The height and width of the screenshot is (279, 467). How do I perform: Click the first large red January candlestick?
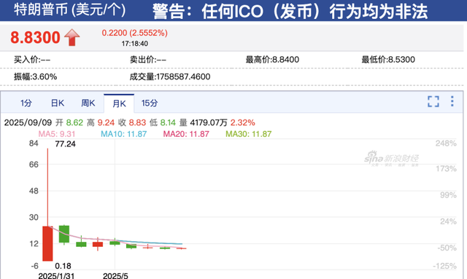click(x=47, y=243)
